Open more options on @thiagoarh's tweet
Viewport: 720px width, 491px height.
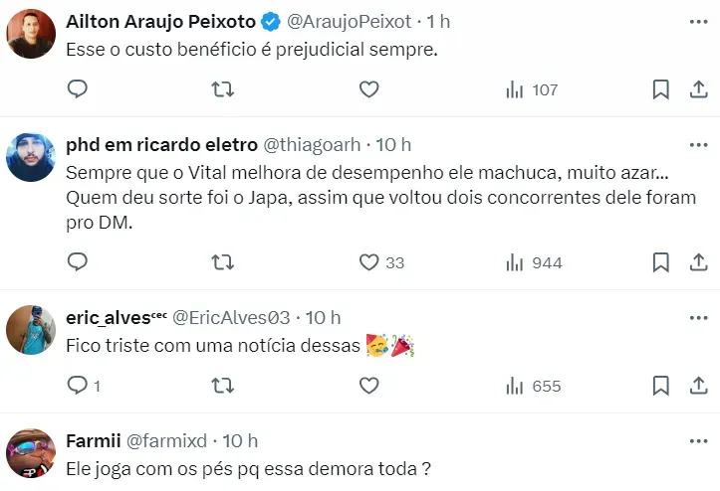[x=698, y=144]
